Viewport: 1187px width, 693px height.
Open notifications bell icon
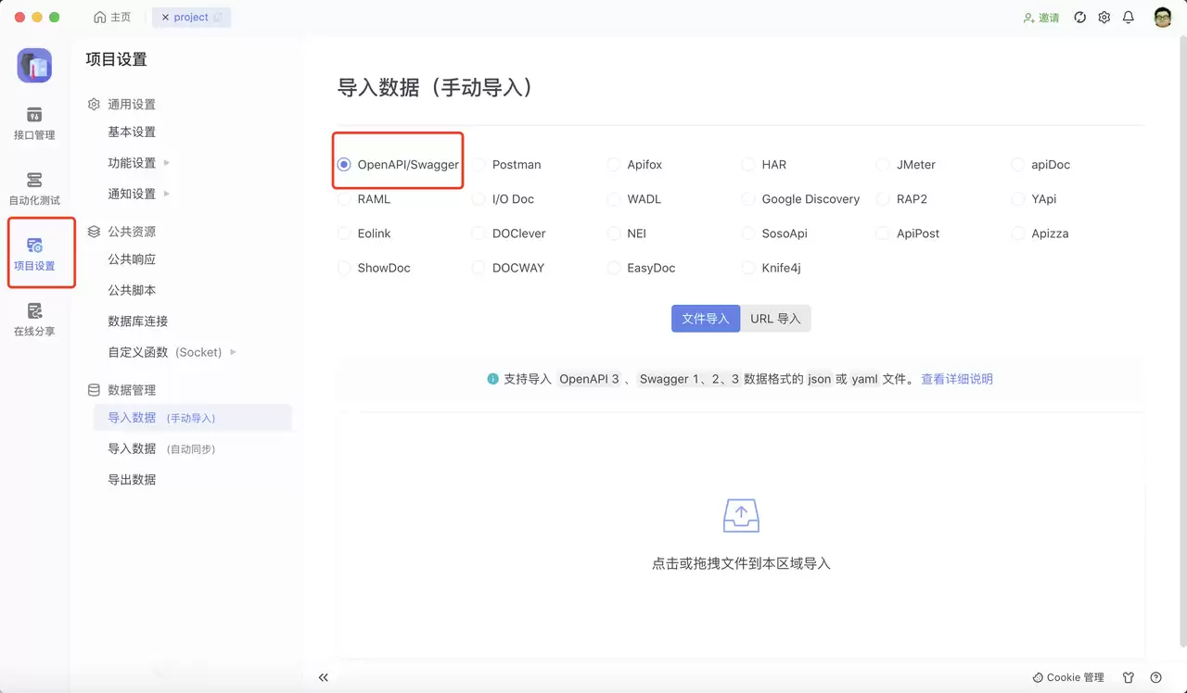1129,18
